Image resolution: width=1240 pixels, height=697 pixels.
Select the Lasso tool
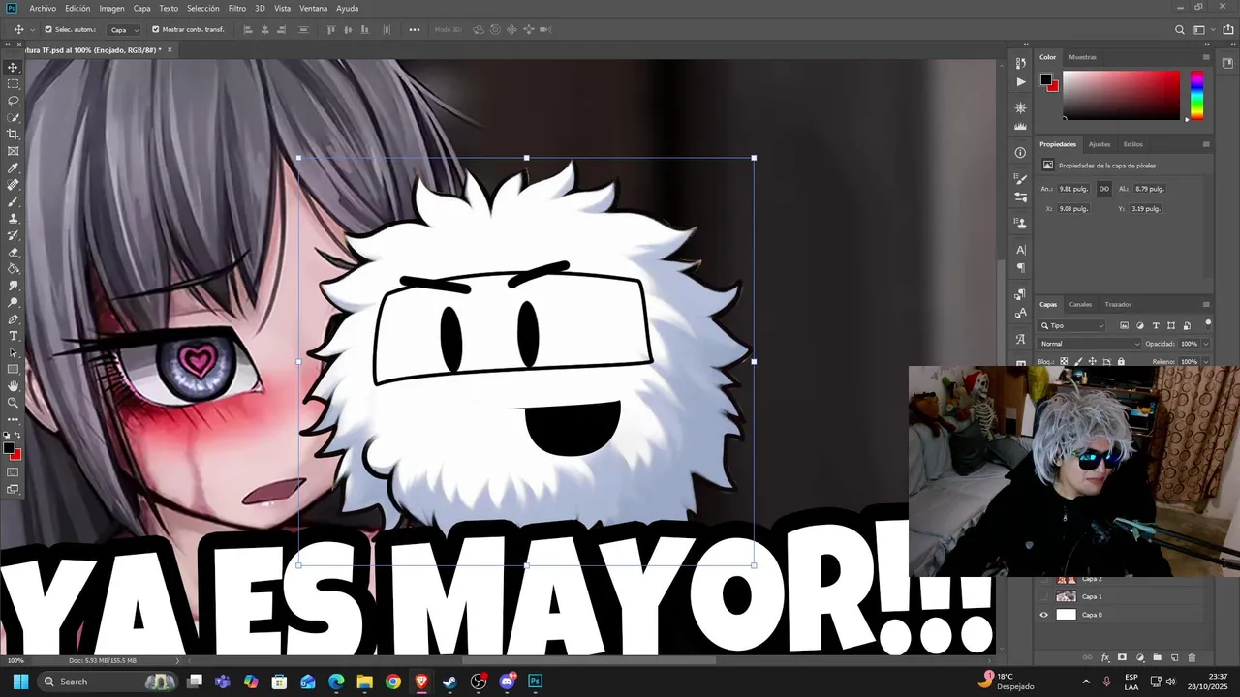tap(13, 101)
